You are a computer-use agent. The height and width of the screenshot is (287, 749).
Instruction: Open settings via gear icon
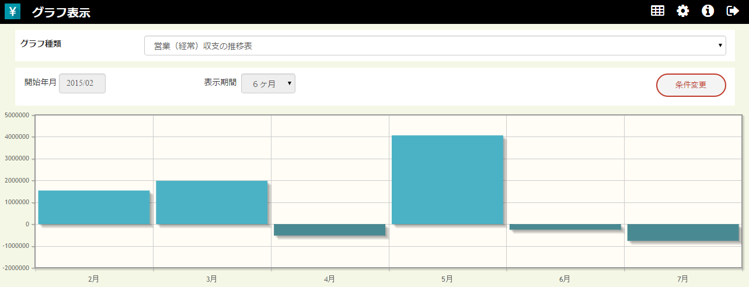coord(682,11)
